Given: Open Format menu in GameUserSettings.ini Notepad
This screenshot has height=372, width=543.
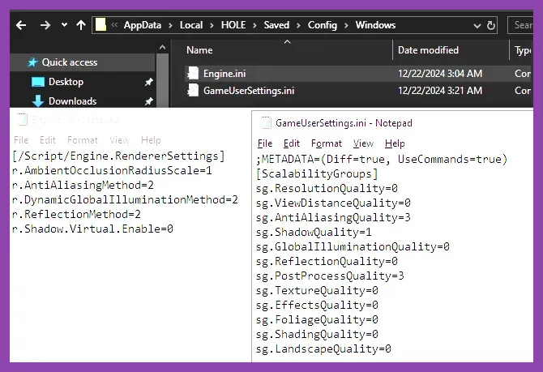Looking at the screenshot, I should 327,143.
